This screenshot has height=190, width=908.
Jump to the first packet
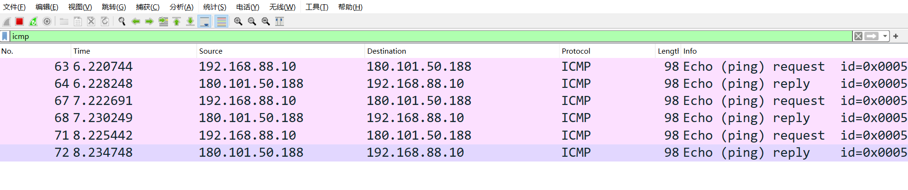pos(177,21)
